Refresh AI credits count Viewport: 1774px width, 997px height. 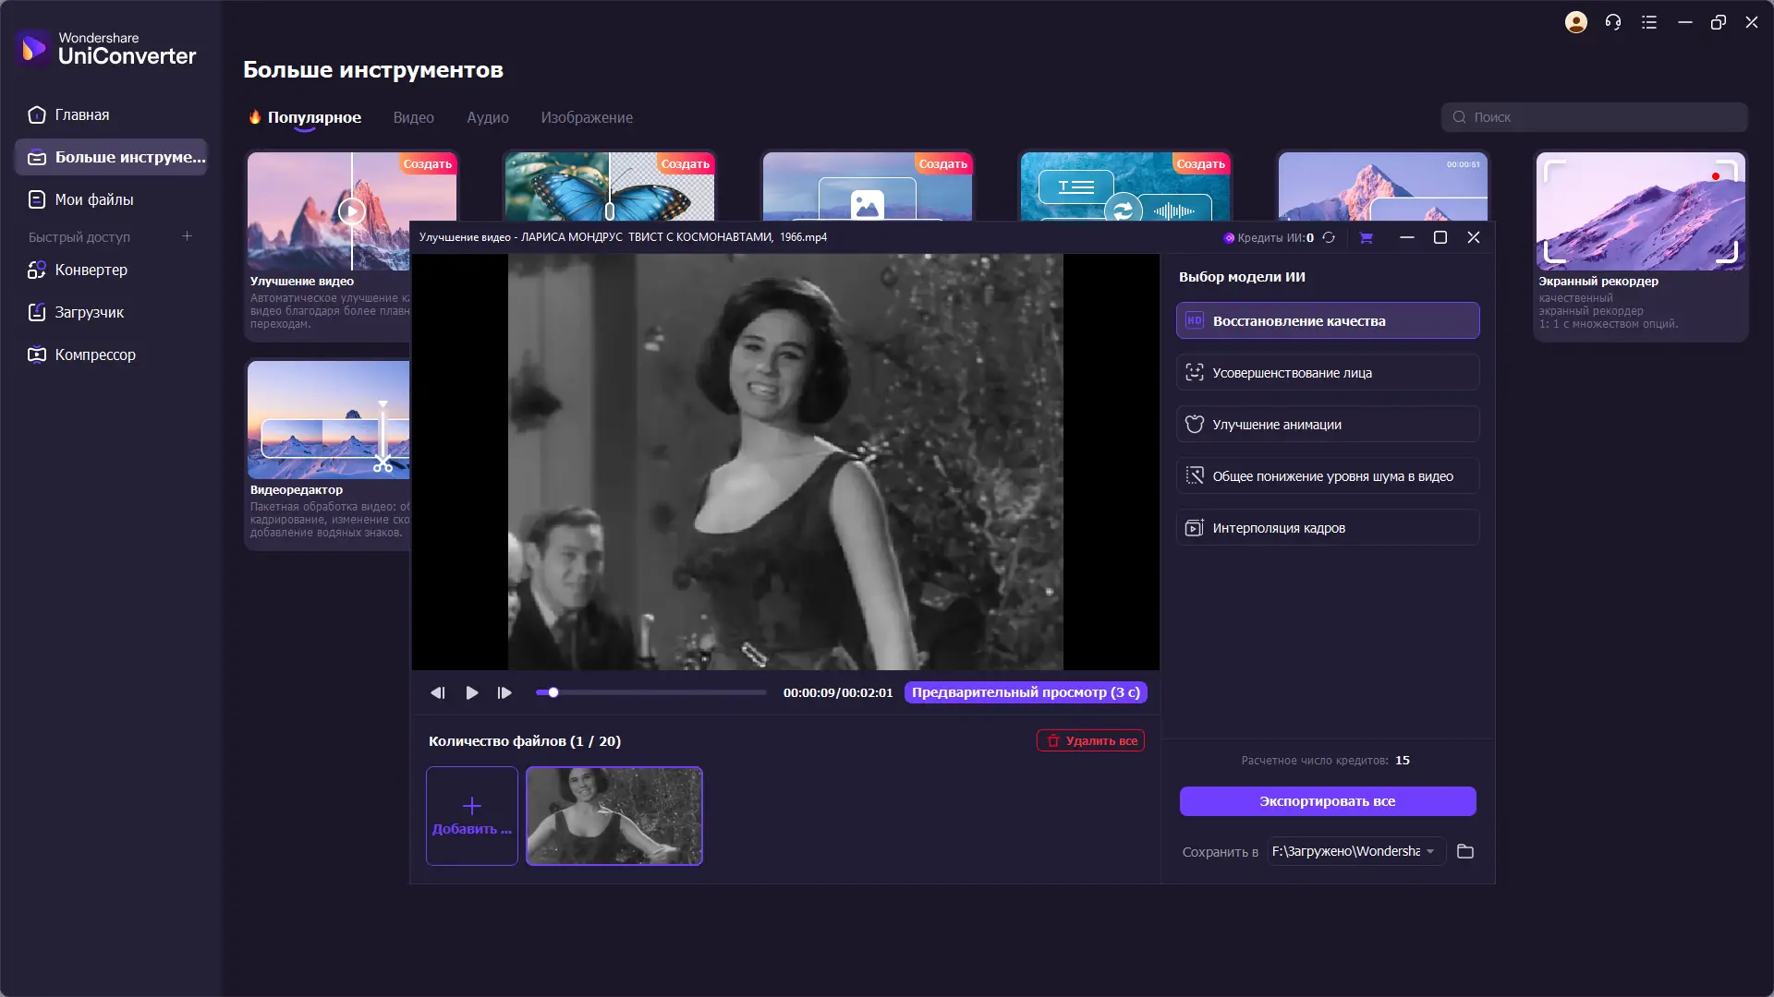click(1329, 237)
